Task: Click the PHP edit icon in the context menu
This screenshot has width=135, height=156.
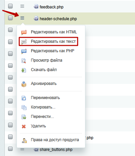Action: pos(24,51)
